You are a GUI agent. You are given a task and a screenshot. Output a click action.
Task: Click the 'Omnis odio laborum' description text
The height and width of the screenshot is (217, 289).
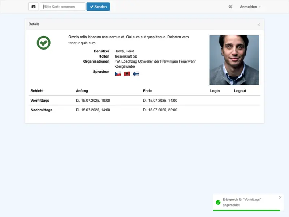point(129,40)
